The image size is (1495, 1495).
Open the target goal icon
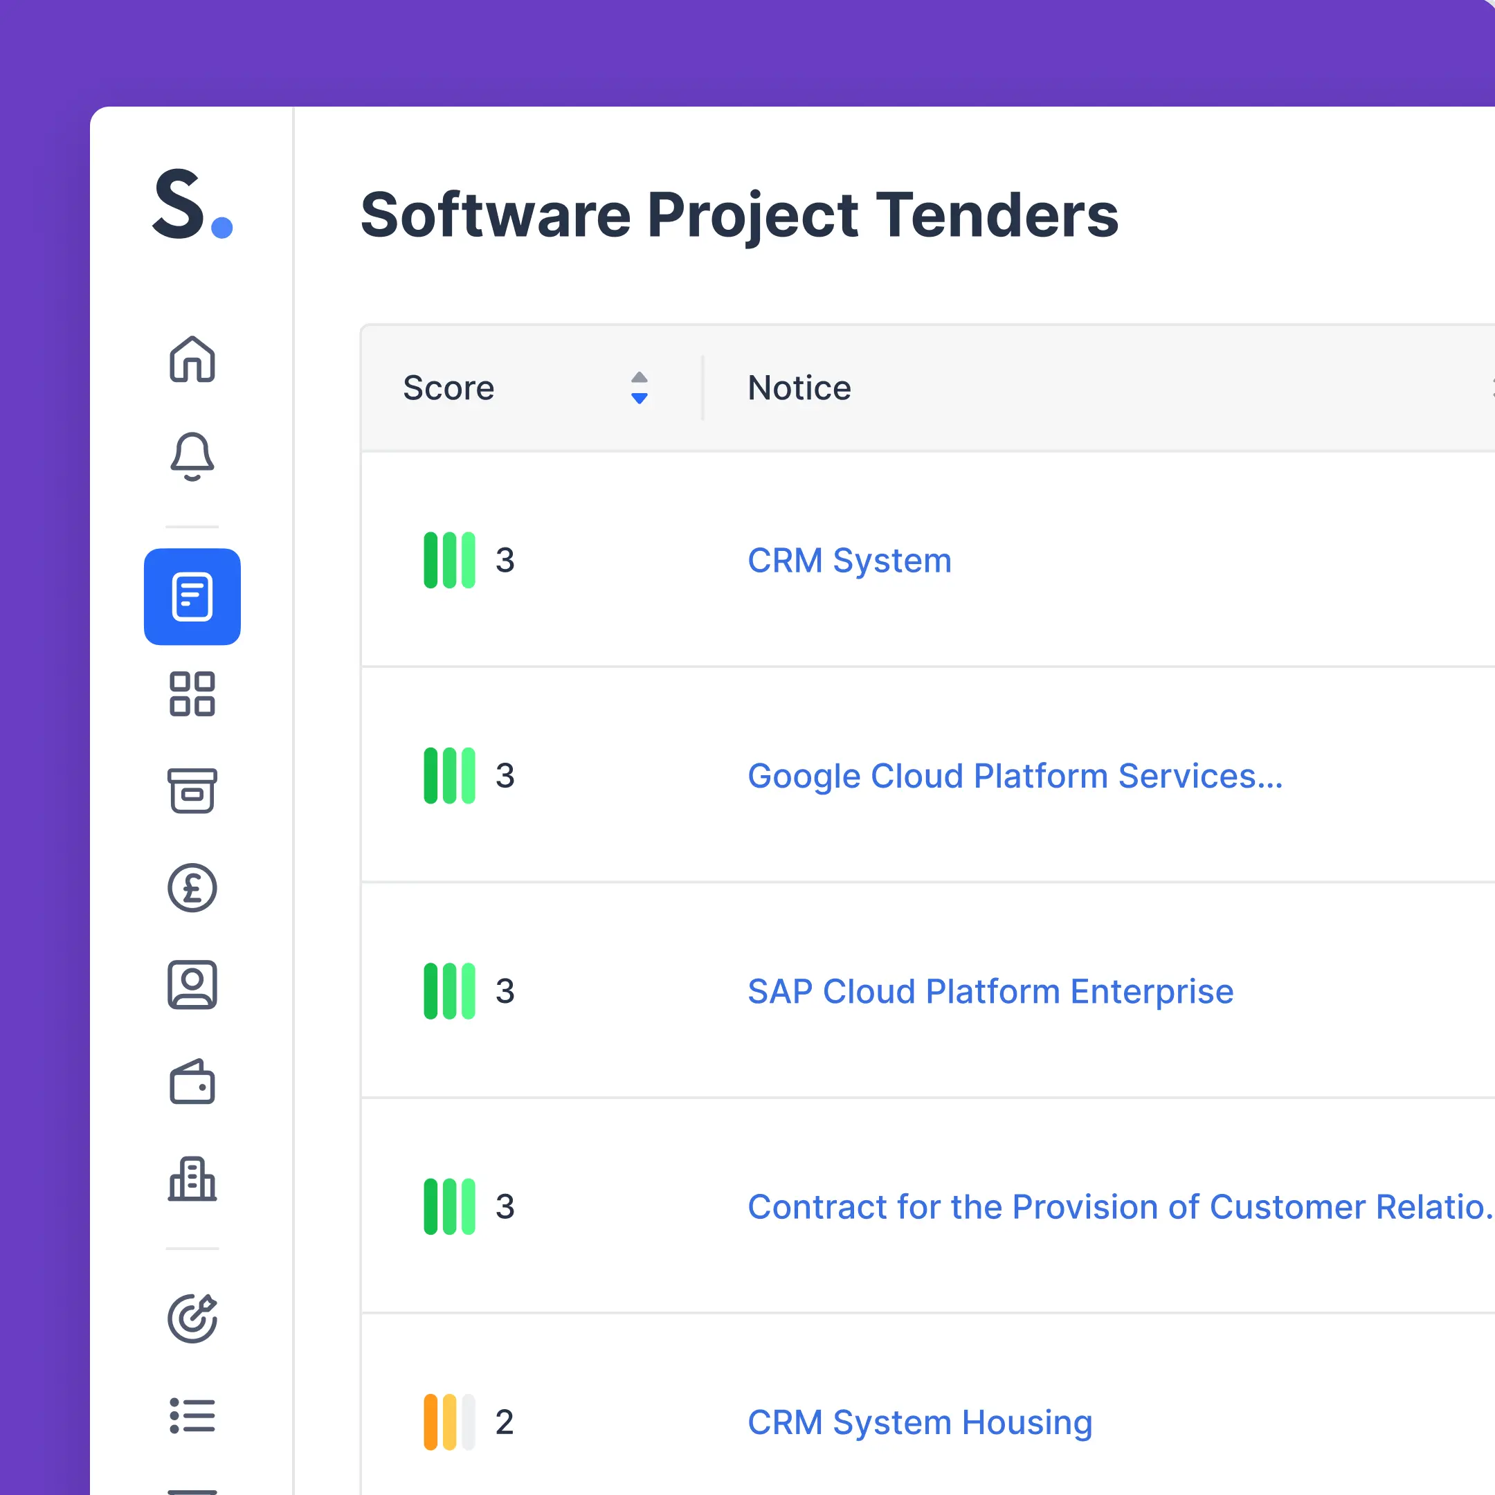192,1318
